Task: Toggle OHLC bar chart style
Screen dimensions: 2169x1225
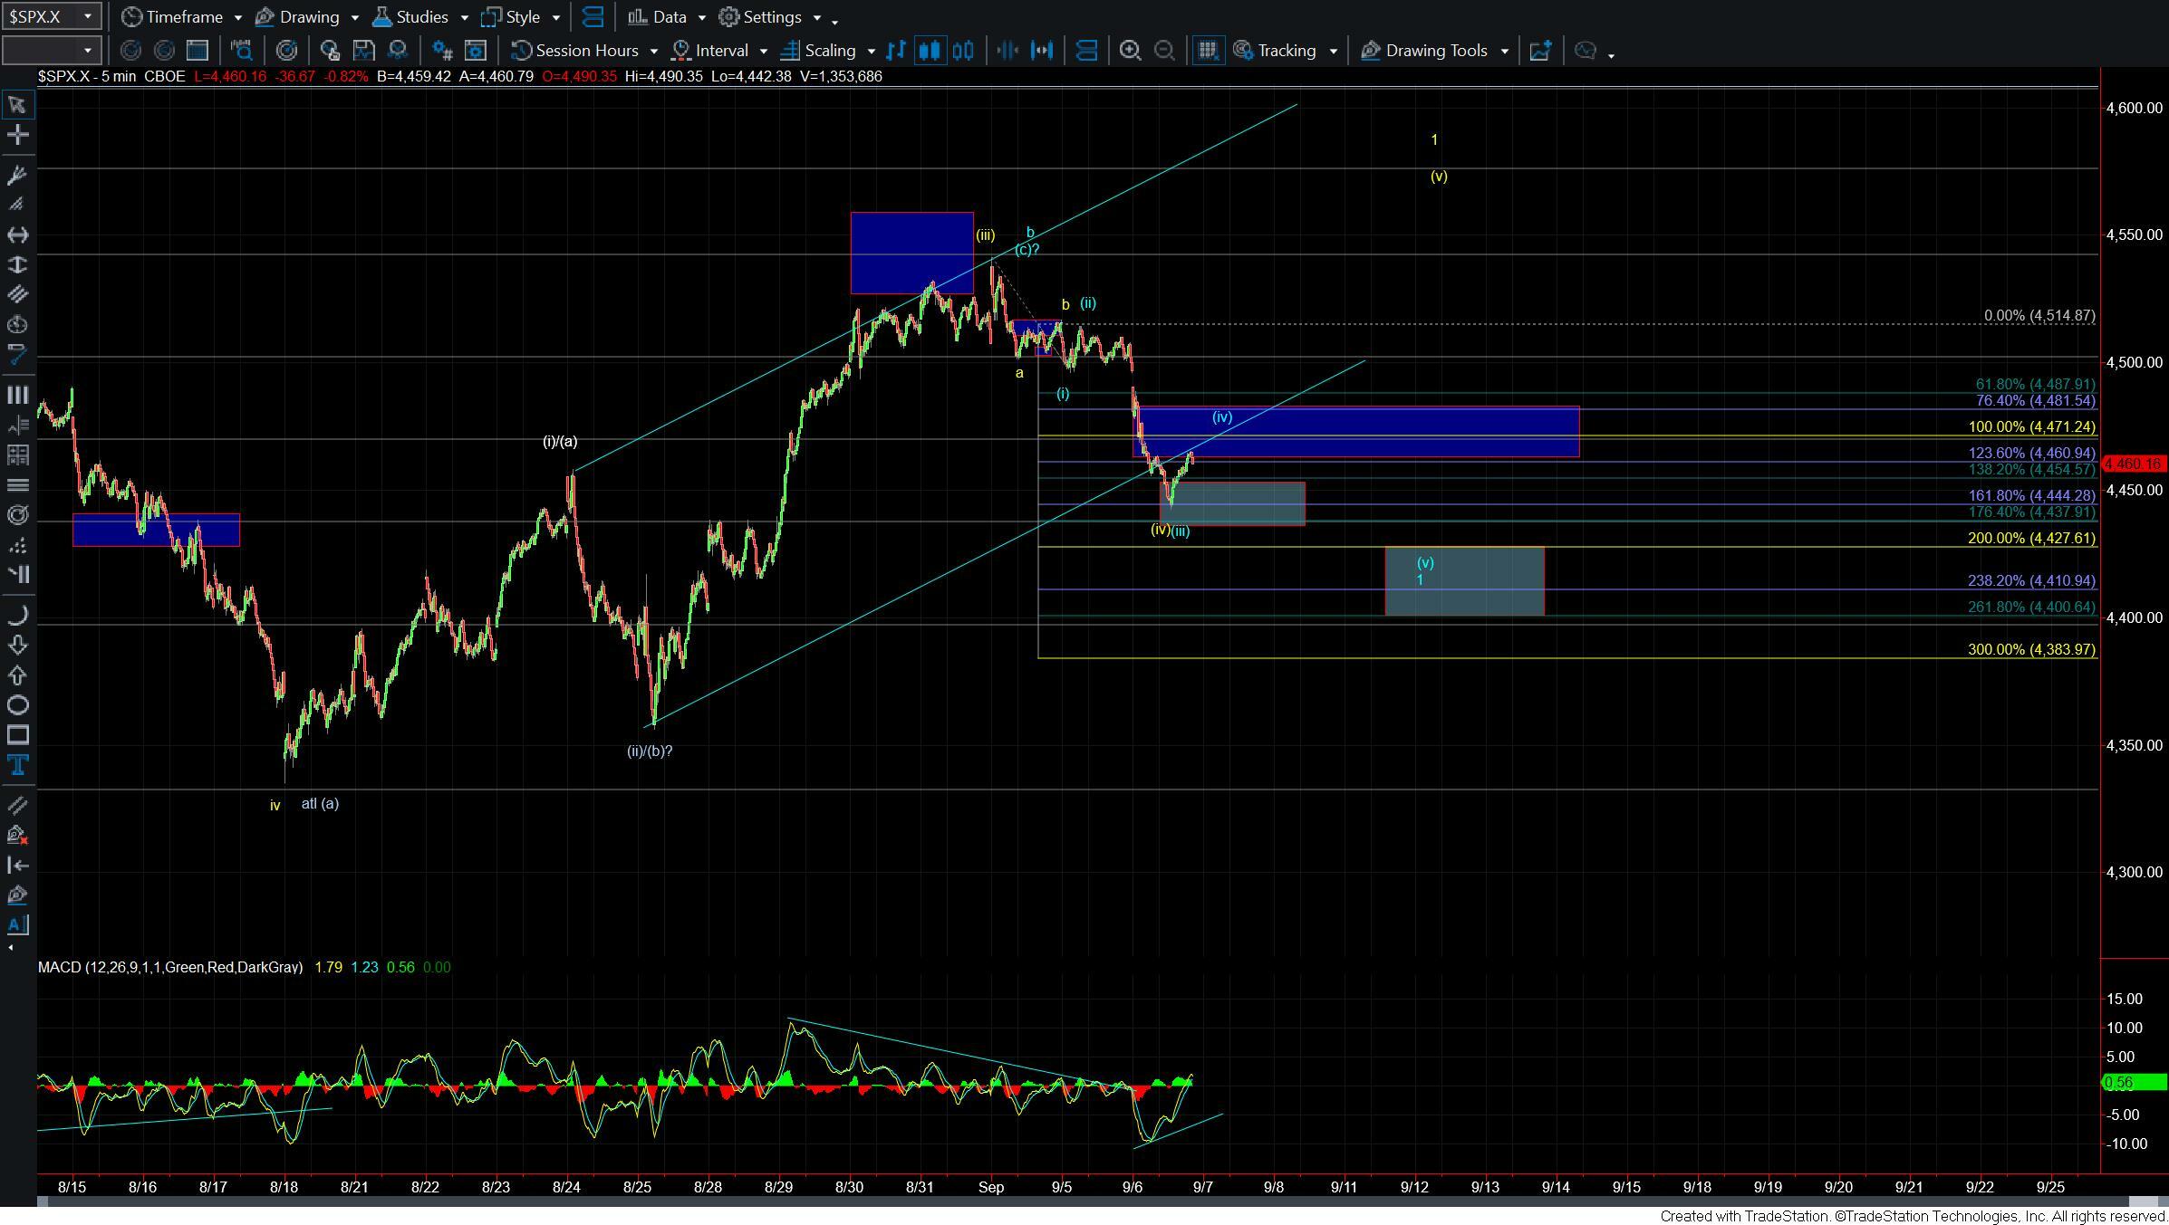Action: point(896,51)
